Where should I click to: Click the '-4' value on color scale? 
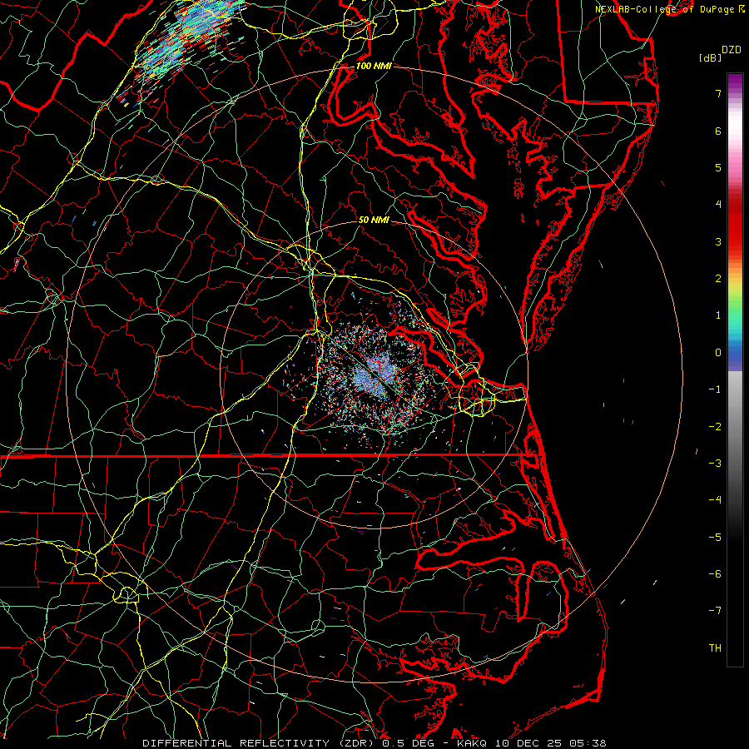(715, 500)
